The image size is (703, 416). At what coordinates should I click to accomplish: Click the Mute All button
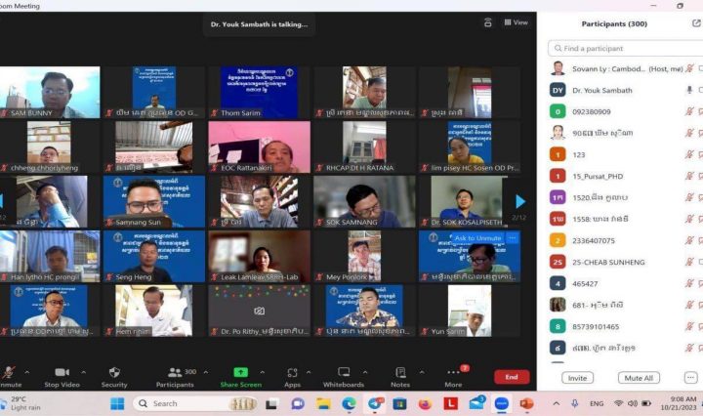click(x=639, y=378)
